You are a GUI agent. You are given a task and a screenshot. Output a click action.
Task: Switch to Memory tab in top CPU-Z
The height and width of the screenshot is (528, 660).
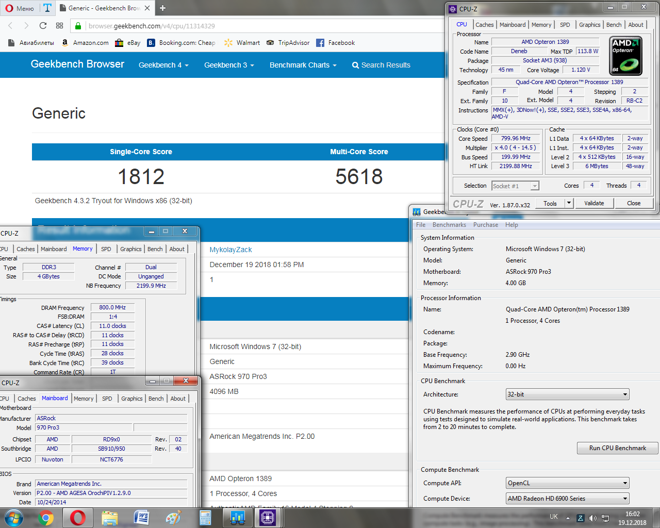point(541,25)
